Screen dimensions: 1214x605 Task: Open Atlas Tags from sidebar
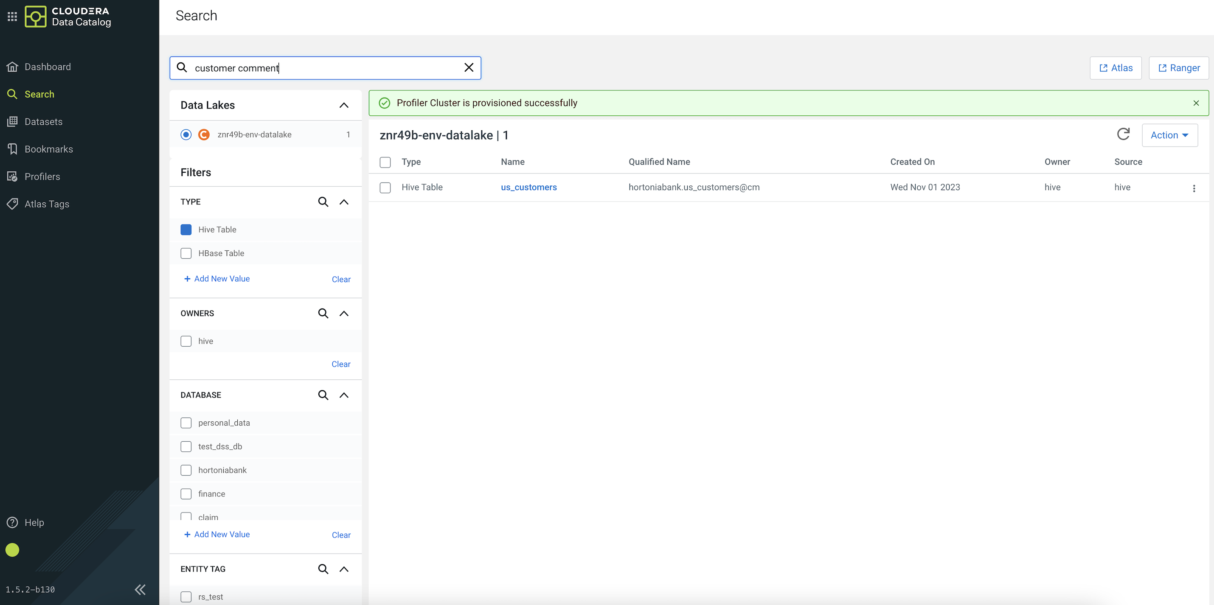(x=47, y=204)
